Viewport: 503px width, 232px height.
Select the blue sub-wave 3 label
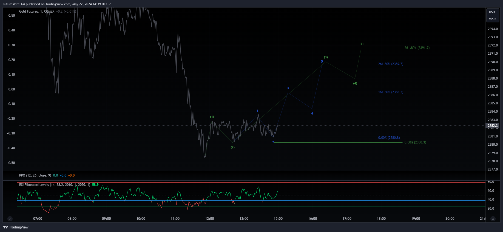288,88
